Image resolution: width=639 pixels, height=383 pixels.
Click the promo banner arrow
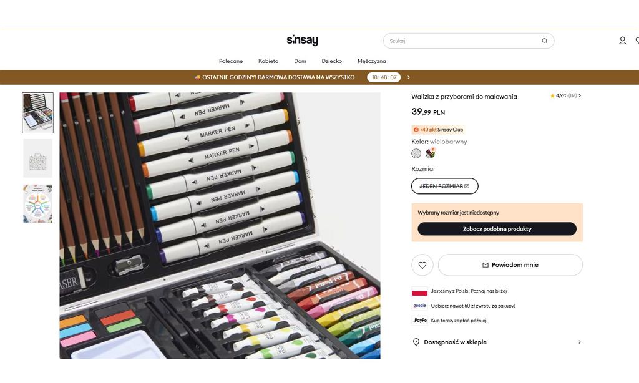click(408, 77)
